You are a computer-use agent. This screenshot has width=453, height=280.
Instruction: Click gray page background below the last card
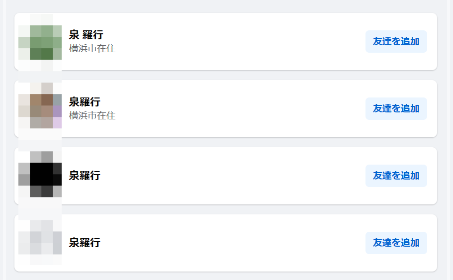[225, 276]
